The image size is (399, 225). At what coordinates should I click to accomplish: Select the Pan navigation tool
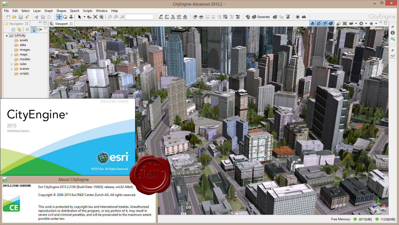pyautogui.click(x=59, y=17)
